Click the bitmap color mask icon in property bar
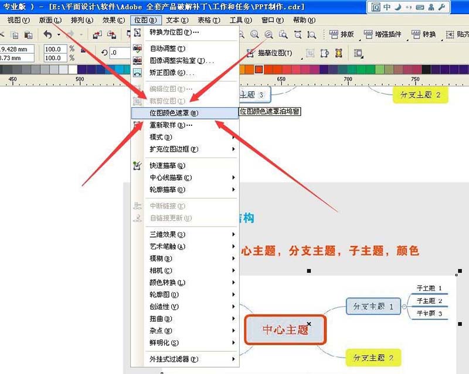 point(325,53)
